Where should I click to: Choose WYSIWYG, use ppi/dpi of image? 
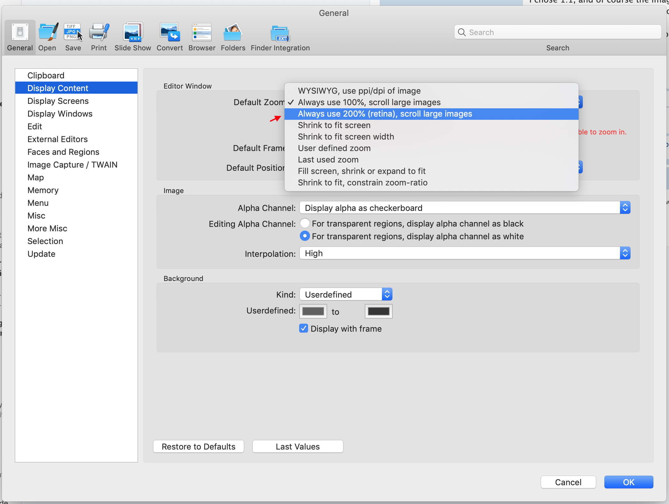(432, 91)
